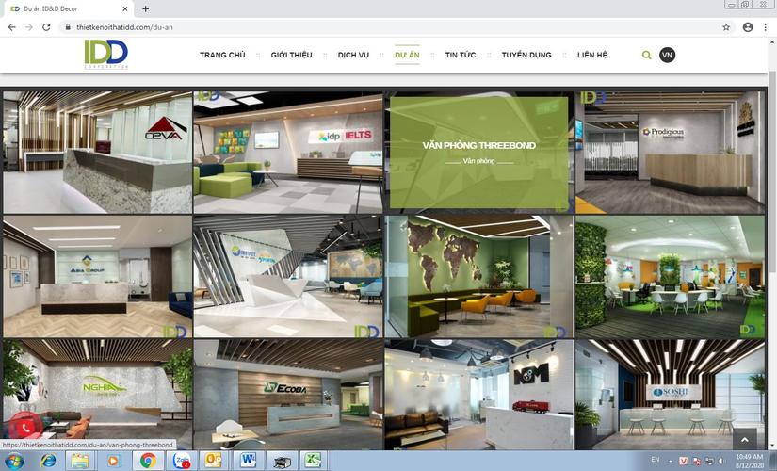Open the TRANG CHỦ menu item
Viewport: 777px width, 471px height.
coord(222,56)
